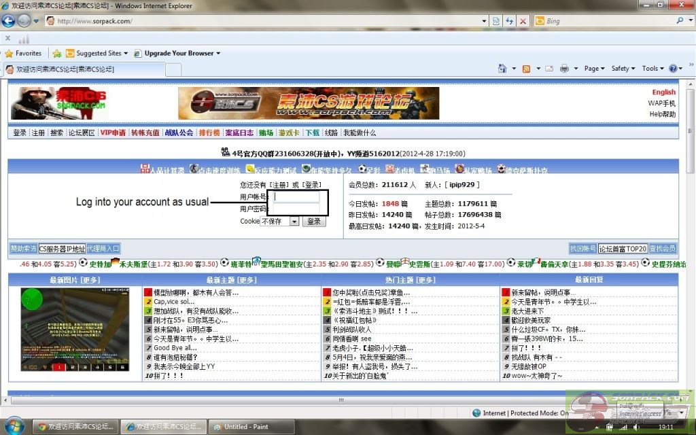Screen dimensions: 696x435
Task: Open the Safety menu
Action: click(623, 69)
